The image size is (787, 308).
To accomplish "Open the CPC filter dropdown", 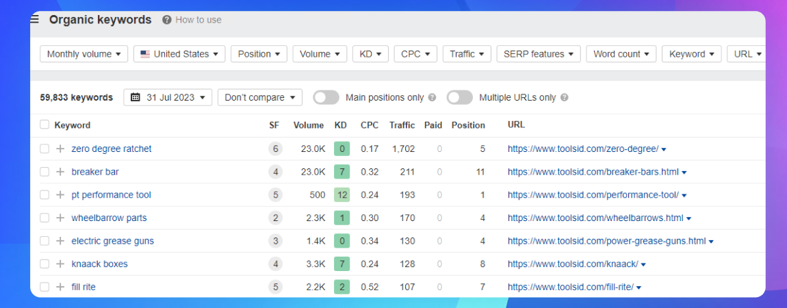I will 415,54.
